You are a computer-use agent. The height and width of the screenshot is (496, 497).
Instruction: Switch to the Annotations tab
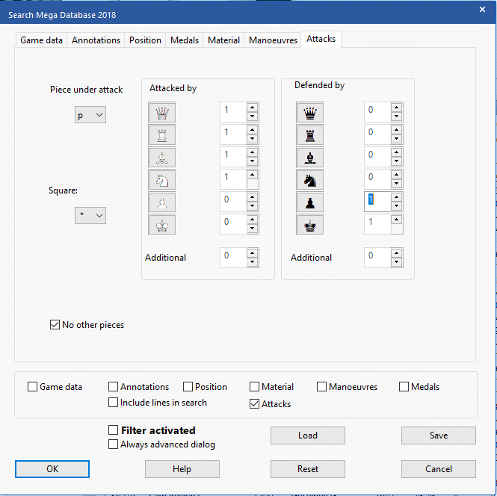pos(96,40)
